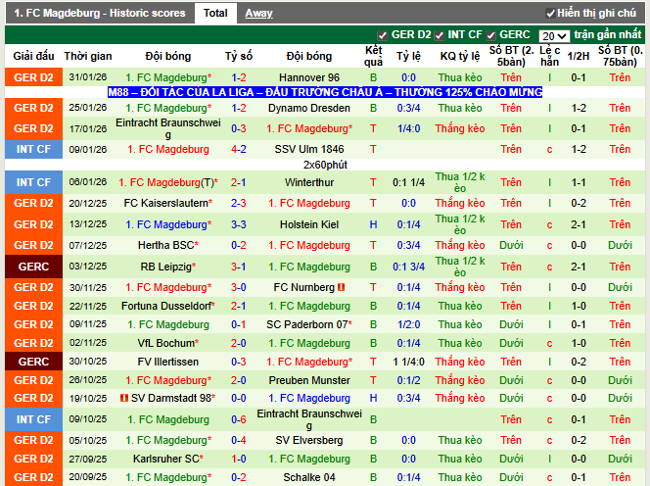650x486 pixels.
Task: Open Winterthur team link
Action: coord(309,182)
